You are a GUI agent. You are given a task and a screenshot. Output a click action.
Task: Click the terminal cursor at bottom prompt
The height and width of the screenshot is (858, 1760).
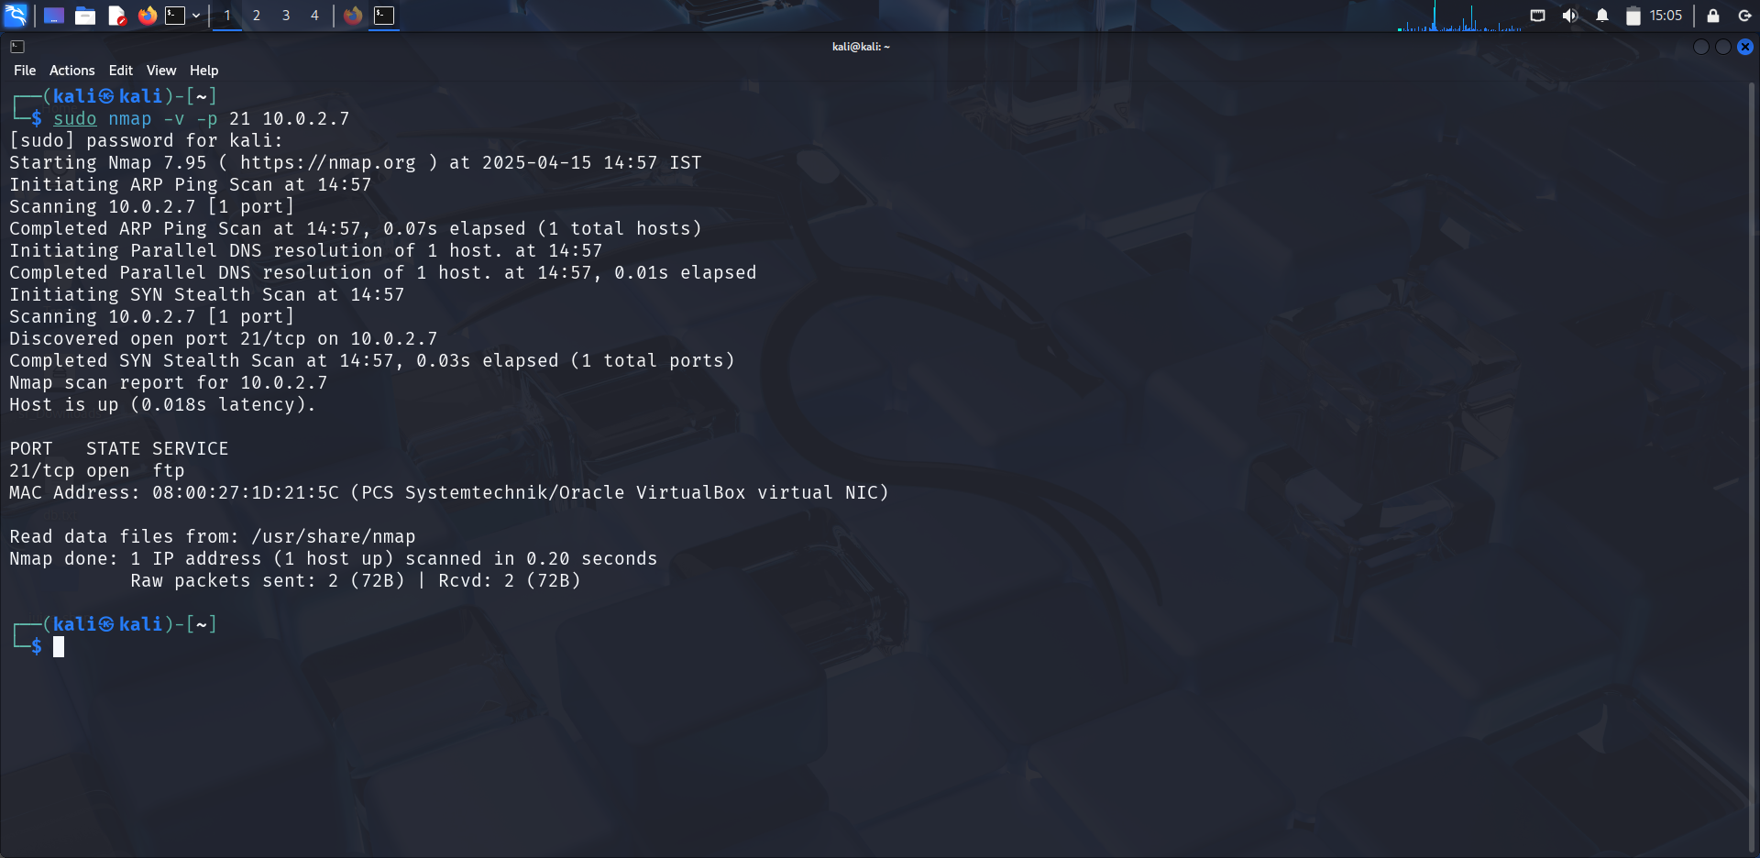(x=59, y=647)
